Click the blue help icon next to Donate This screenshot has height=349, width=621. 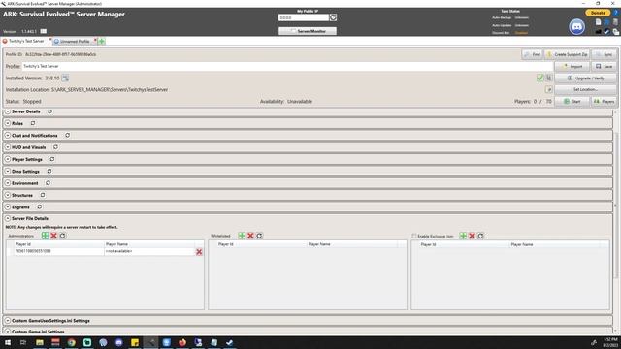tap(616, 13)
